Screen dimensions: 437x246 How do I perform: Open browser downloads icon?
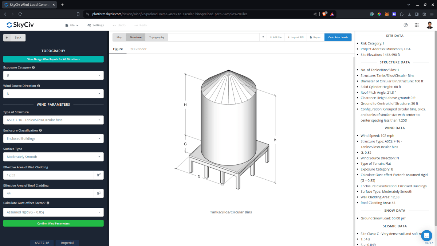pyautogui.click(x=409, y=14)
